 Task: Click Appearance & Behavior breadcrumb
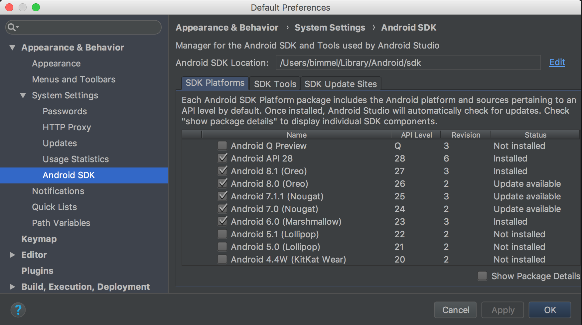227,28
